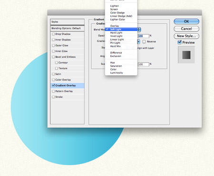Viewport: 214px width, 176px height.
Task: Uncheck the Gradient Overlay checkbox
Action: (x=53, y=85)
